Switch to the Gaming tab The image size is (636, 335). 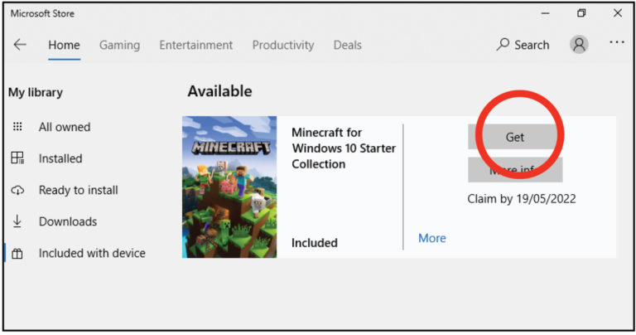(x=119, y=45)
